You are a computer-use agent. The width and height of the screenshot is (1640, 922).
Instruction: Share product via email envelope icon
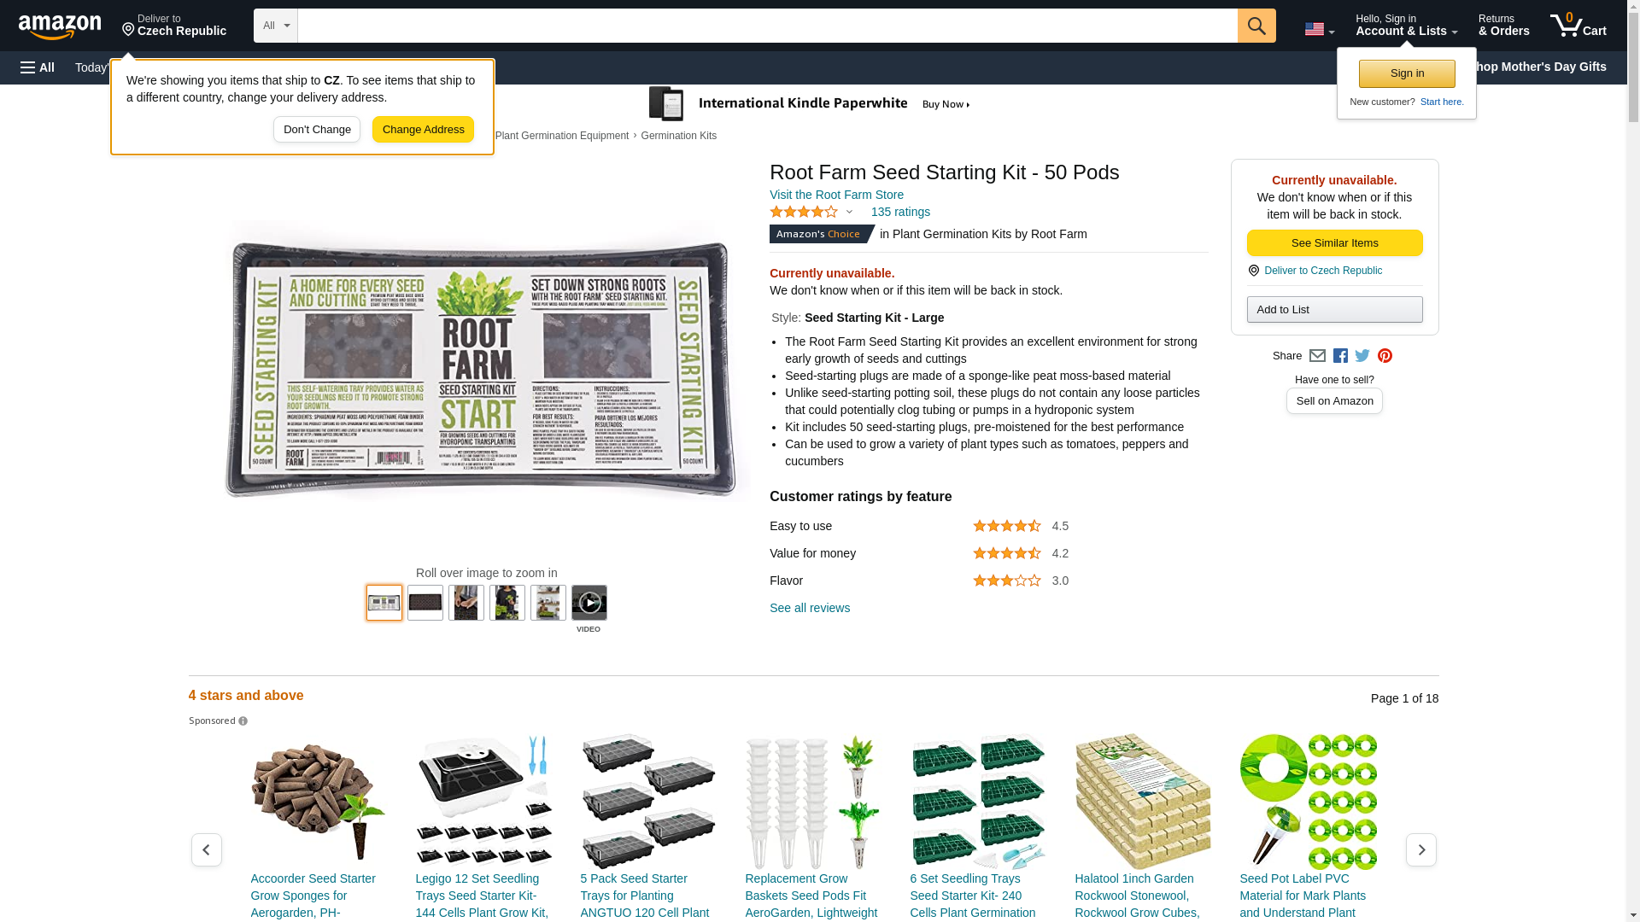click(x=1317, y=356)
